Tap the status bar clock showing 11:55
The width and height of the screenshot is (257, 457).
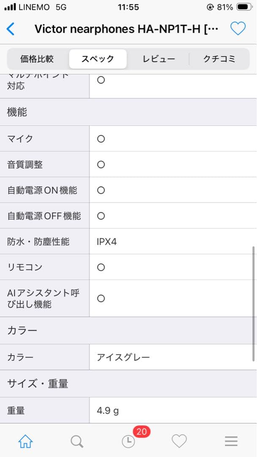click(128, 7)
